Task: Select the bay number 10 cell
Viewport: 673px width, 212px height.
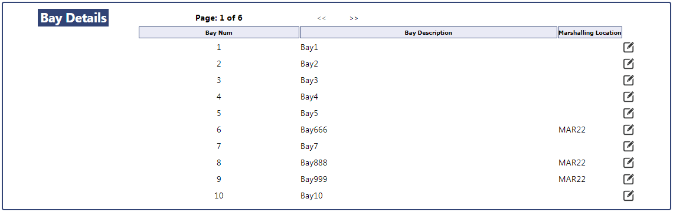Action: [x=219, y=196]
